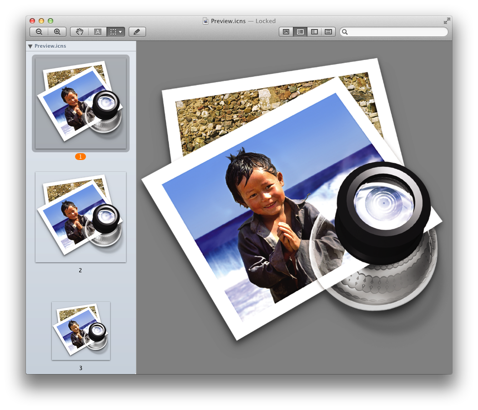Image resolution: width=478 pixels, height=410 pixels.
Task: Switch to Contact Sheet view
Action: 328,32
